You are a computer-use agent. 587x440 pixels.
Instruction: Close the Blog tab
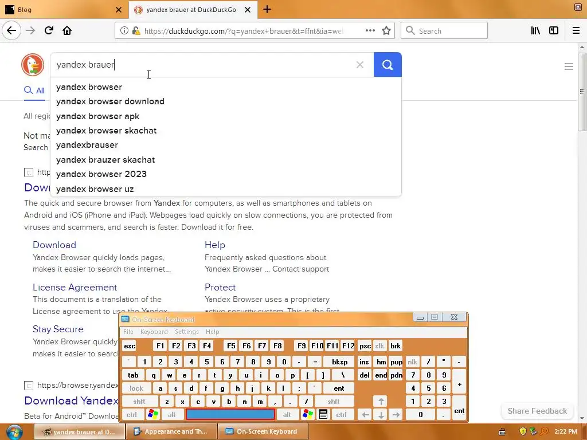119,10
